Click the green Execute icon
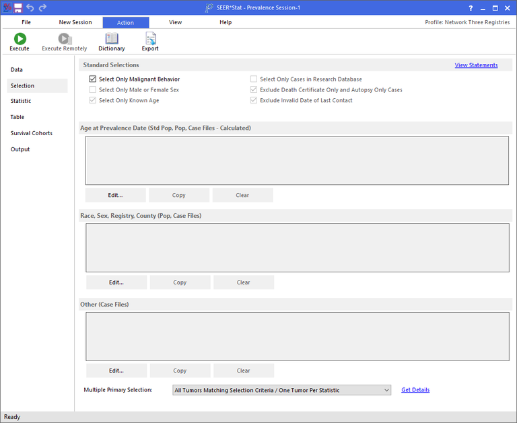The image size is (517, 423). 20,39
